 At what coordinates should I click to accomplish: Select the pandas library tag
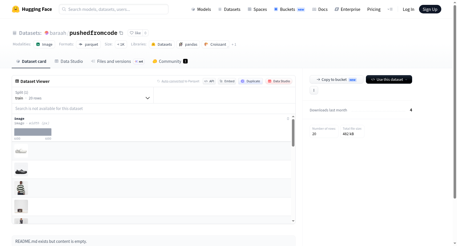point(188,44)
